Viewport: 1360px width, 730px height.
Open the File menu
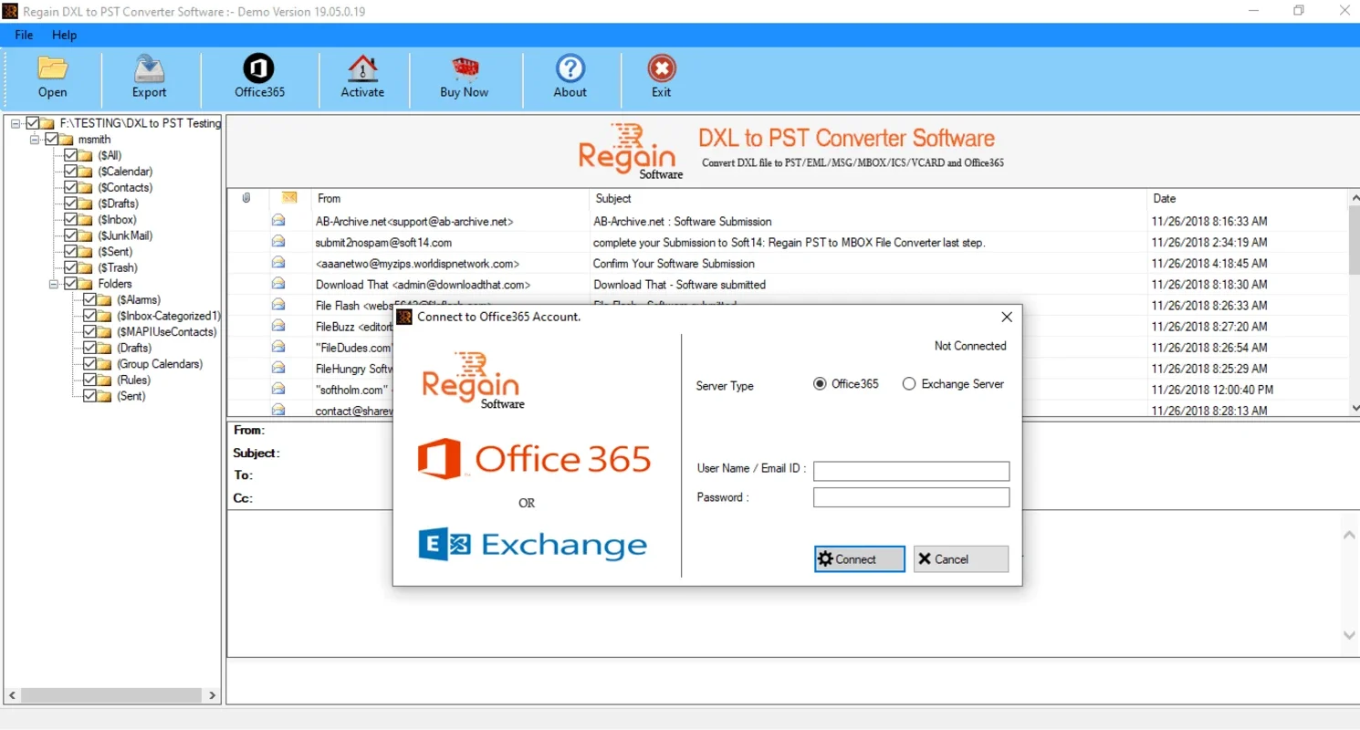tap(24, 35)
